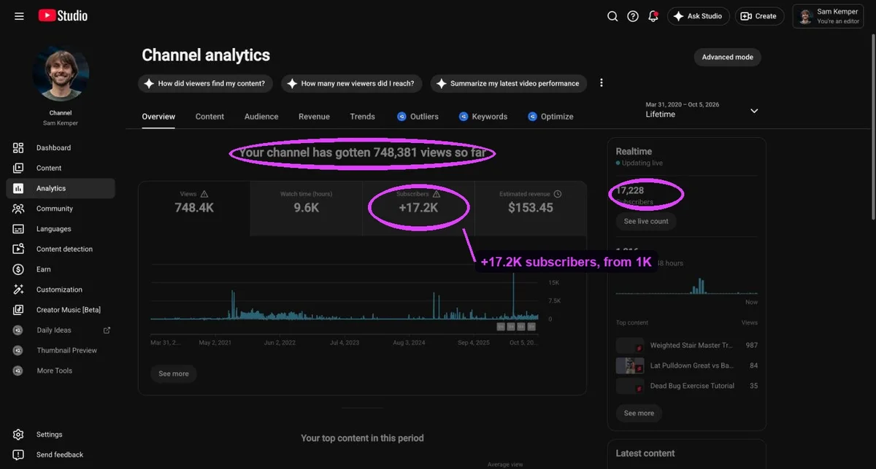The image size is (876, 469).
Task: Click the Creator Music sidebar icon
Action: tap(18, 310)
